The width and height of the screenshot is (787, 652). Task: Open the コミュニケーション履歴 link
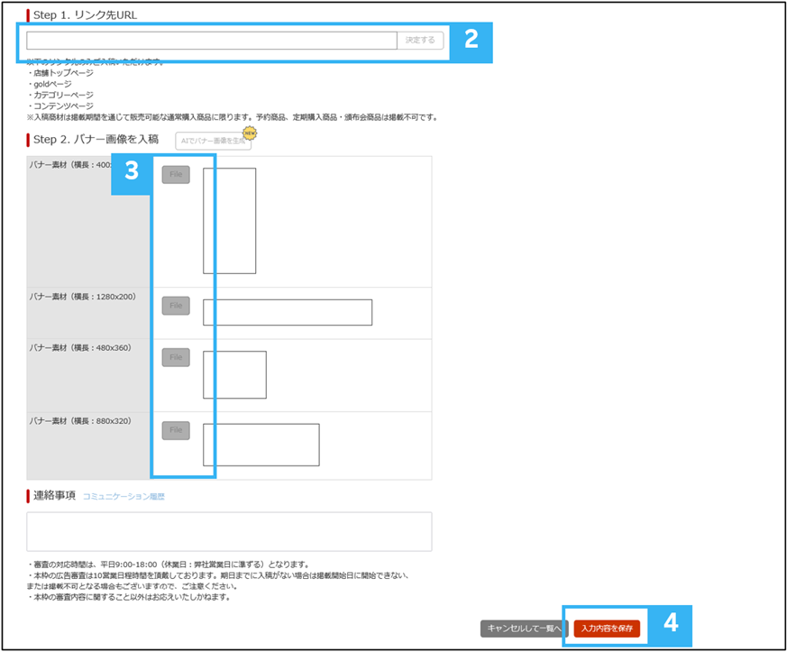(124, 496)
